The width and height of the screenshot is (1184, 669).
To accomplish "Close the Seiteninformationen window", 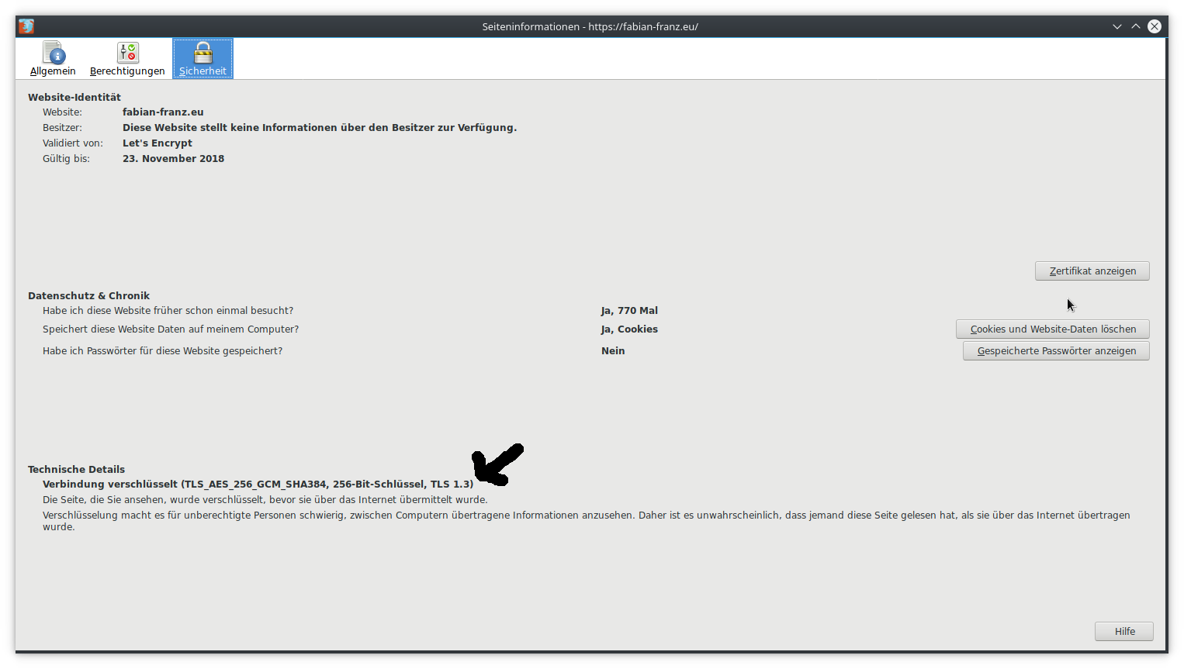I will [1155, 26].
